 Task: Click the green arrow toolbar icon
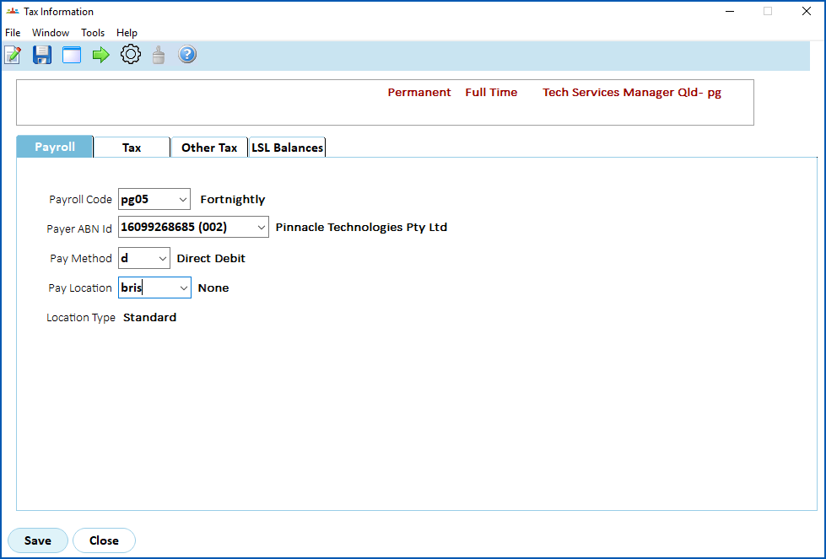coord(100,55)
